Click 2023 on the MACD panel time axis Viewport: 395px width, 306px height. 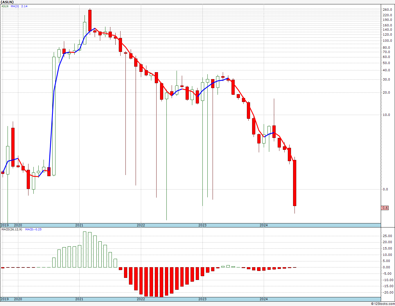[202, 299]
